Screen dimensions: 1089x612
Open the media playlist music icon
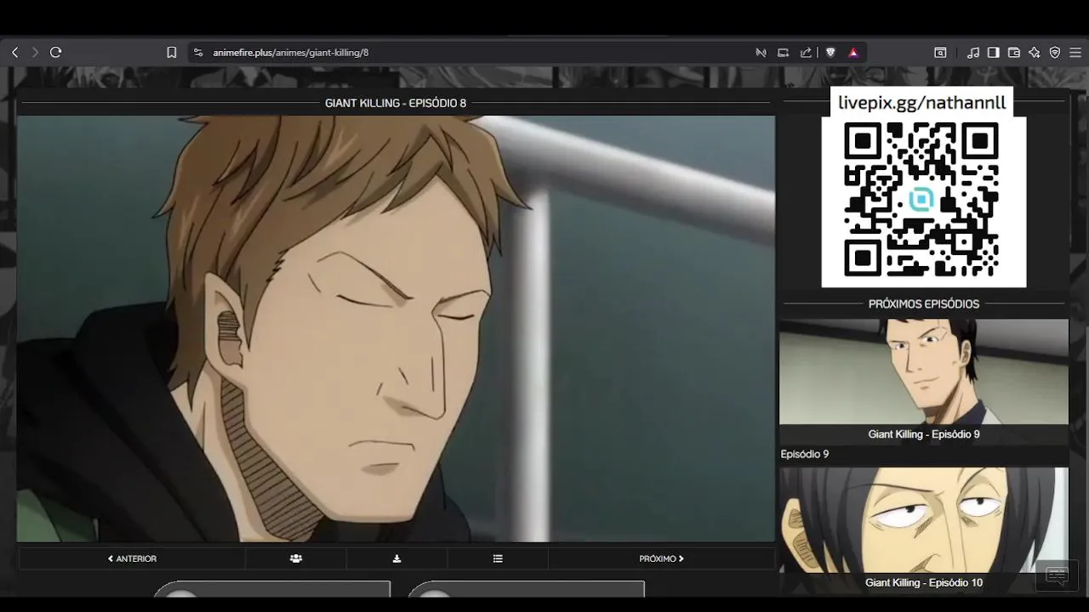973,53
